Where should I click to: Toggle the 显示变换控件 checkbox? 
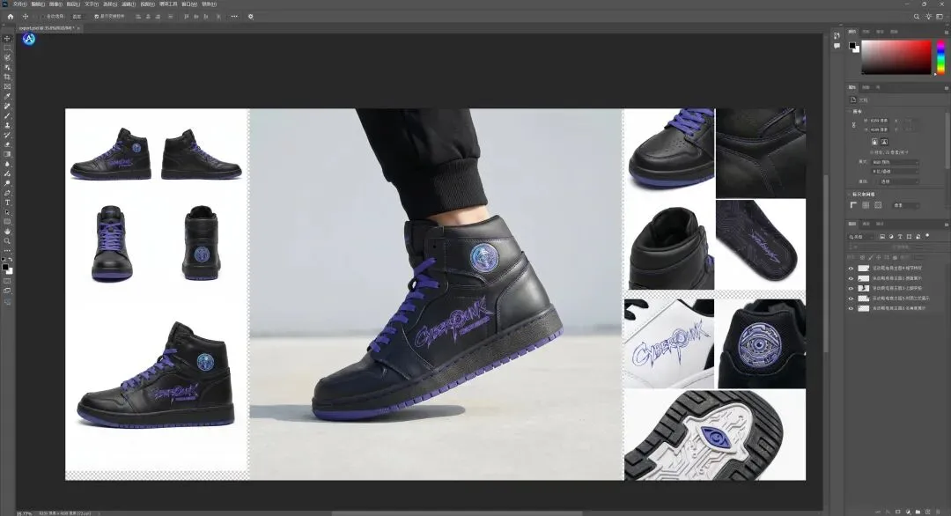pyautogui.click(x=97, y=17)
